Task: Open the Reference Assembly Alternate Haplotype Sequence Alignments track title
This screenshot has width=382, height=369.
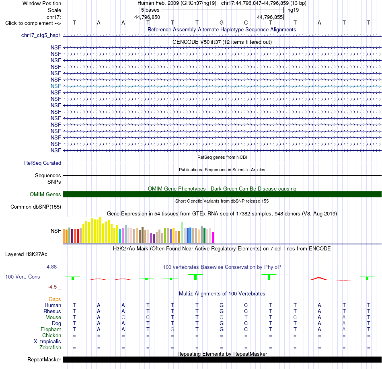Action: point(222,29)
